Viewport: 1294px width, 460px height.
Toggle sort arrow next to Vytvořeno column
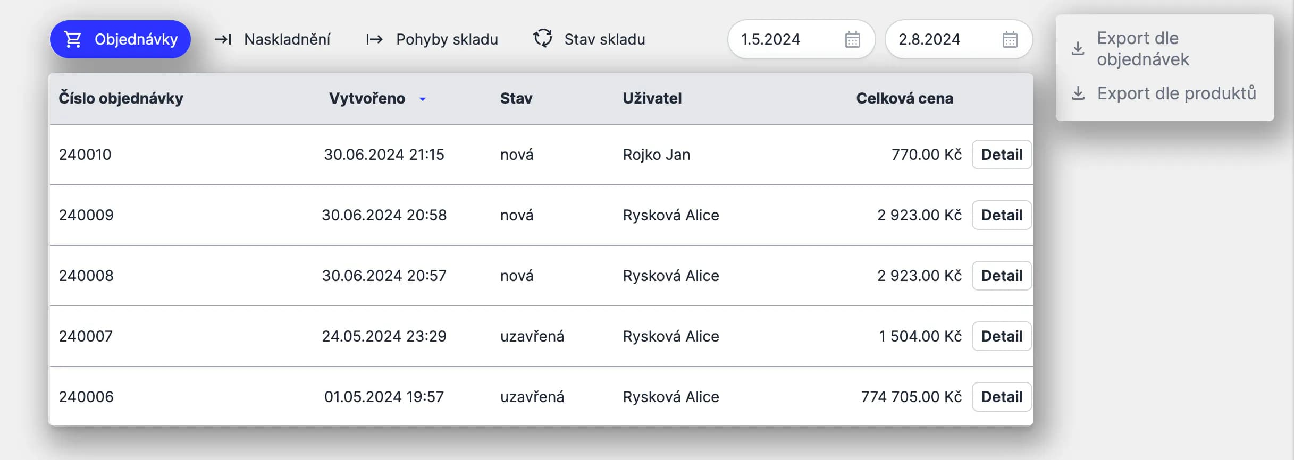click(x=423, y=99)
